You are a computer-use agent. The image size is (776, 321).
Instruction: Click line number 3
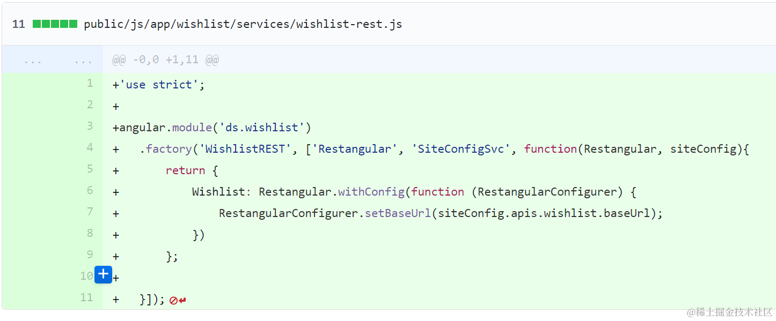click(x=90, y=126)
